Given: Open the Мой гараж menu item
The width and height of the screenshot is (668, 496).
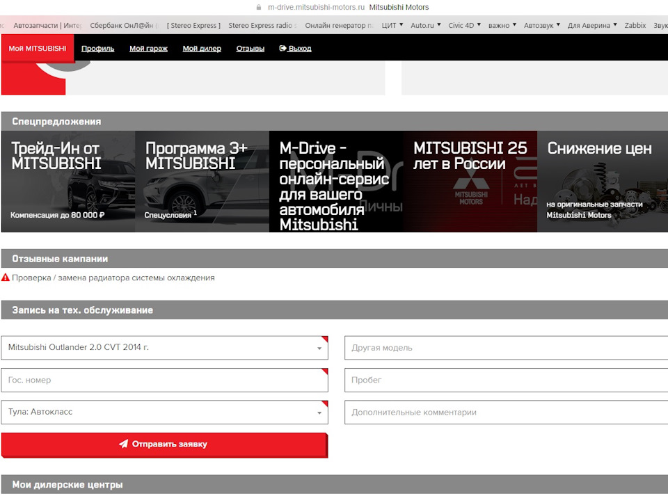Looking at the screenshot, I should pyautogui.click(x=148, y=48).
